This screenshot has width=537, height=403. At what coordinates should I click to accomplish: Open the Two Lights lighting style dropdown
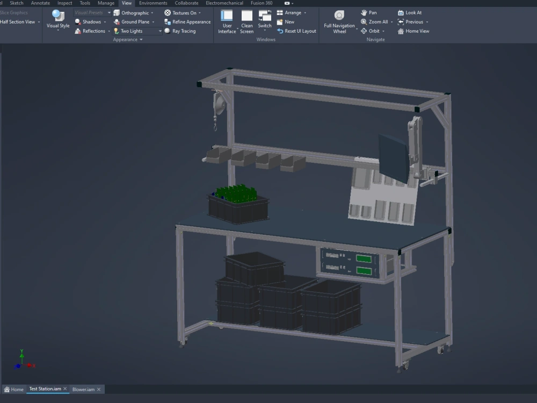click(x=160, y=31)
